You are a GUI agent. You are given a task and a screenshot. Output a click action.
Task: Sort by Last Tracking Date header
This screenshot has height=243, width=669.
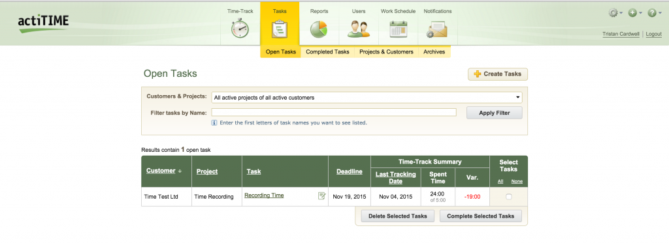tap(395, 177)
